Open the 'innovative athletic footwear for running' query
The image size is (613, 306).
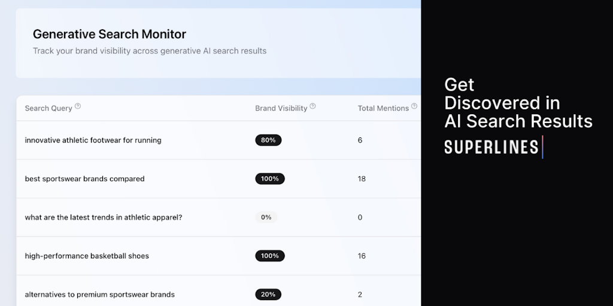[x=93, y=140]
